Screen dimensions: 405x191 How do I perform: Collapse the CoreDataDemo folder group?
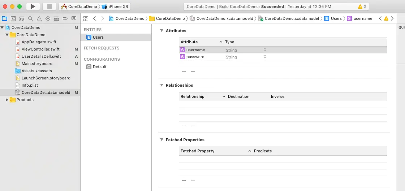(x=7, y=35)
